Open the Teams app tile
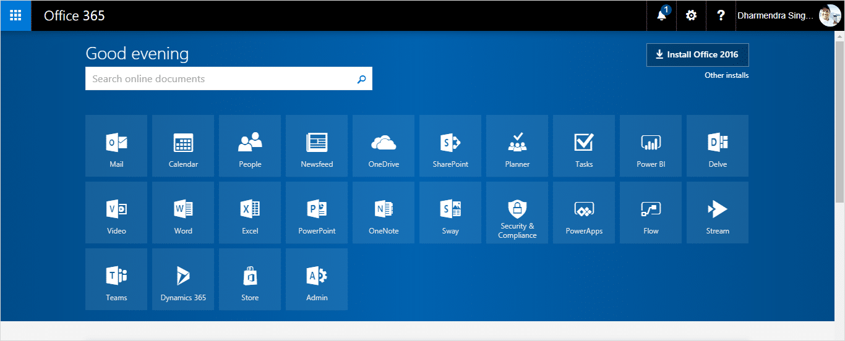 116,279
